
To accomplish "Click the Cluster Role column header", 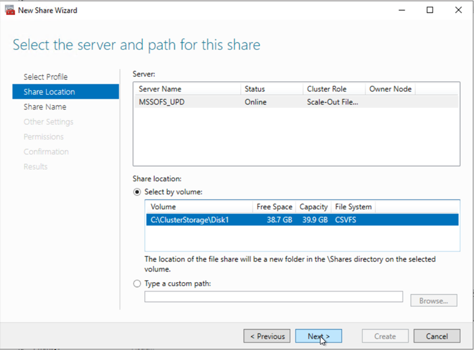I will pos(333,89).
